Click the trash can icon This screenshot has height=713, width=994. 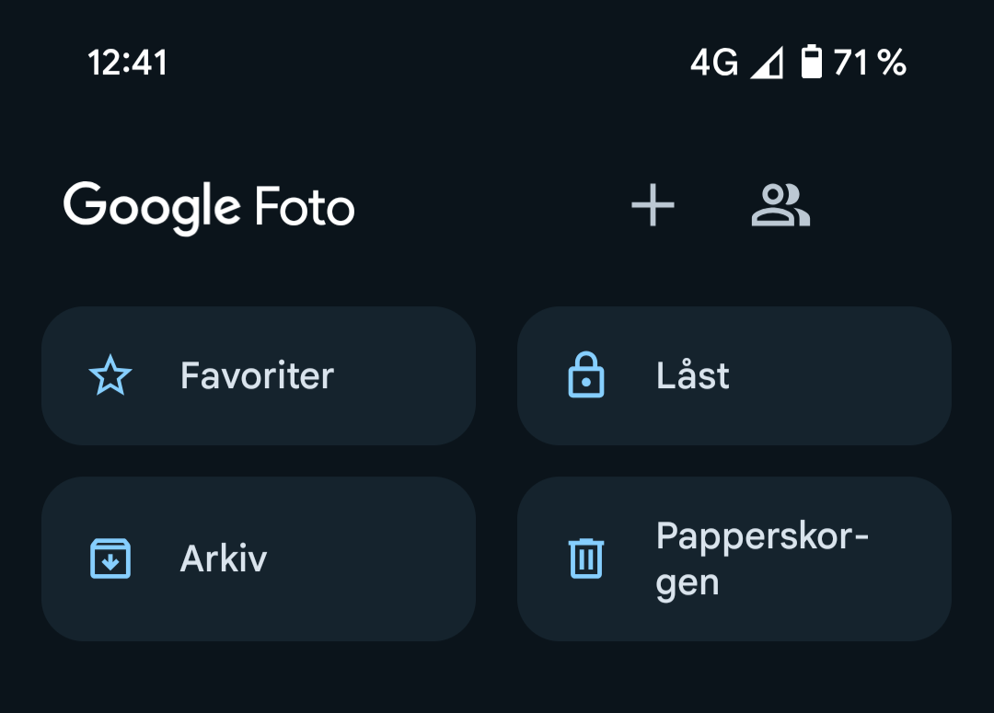click(x=586, y=558)
